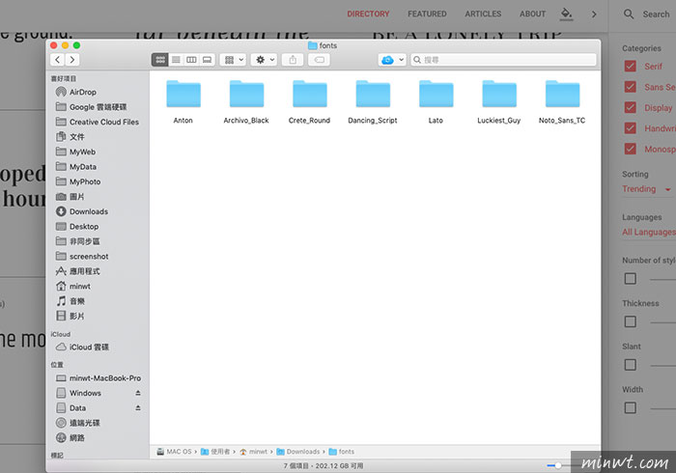Viewport: 676px width, 473px height.
Task: Click the Share toolbar button
Action: point(293,60)
